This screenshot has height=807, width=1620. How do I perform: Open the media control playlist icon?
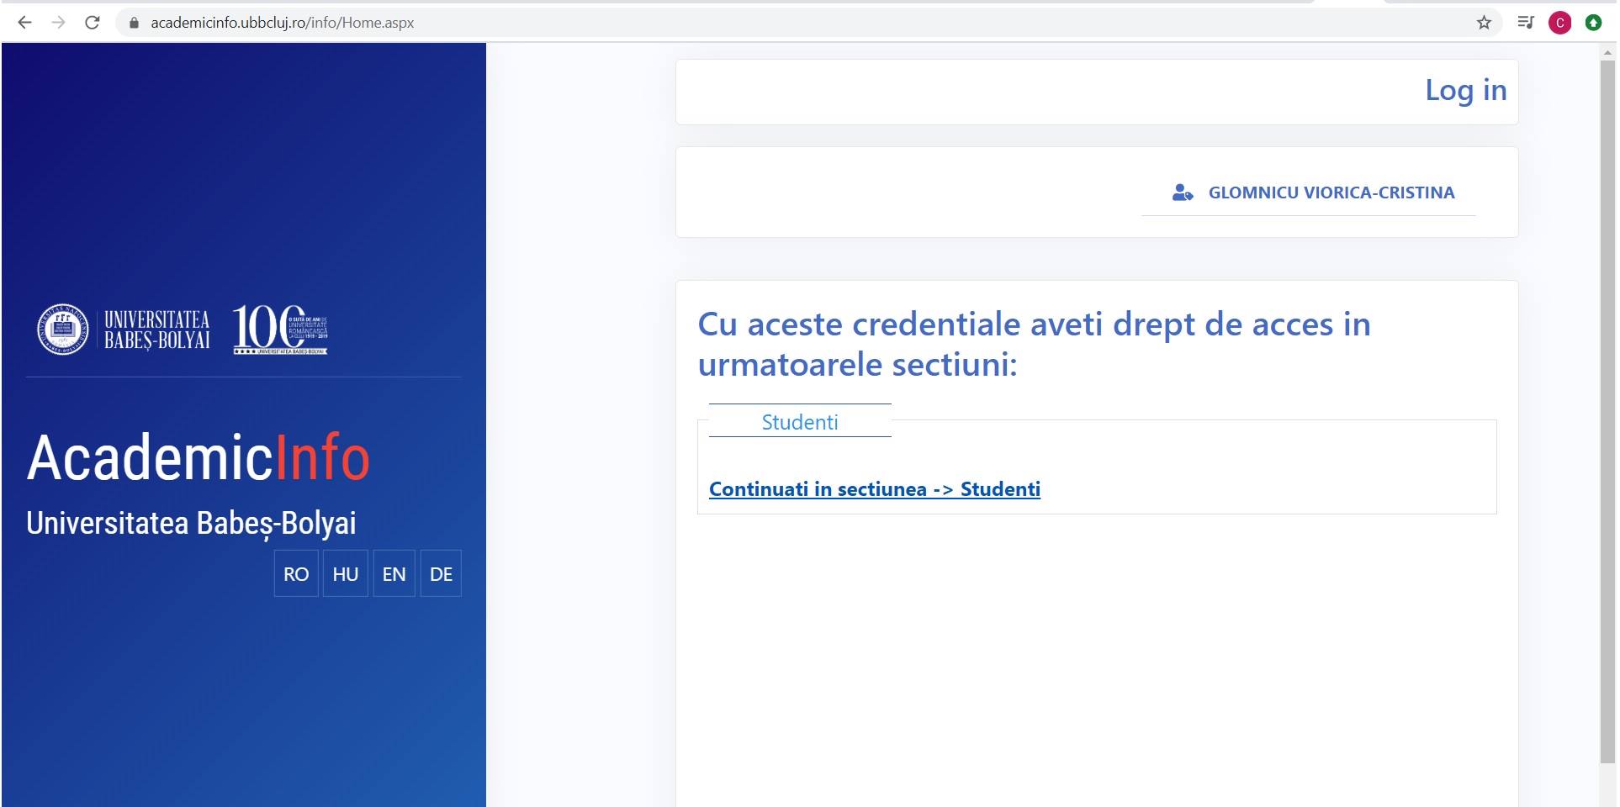pos(1526,23)
